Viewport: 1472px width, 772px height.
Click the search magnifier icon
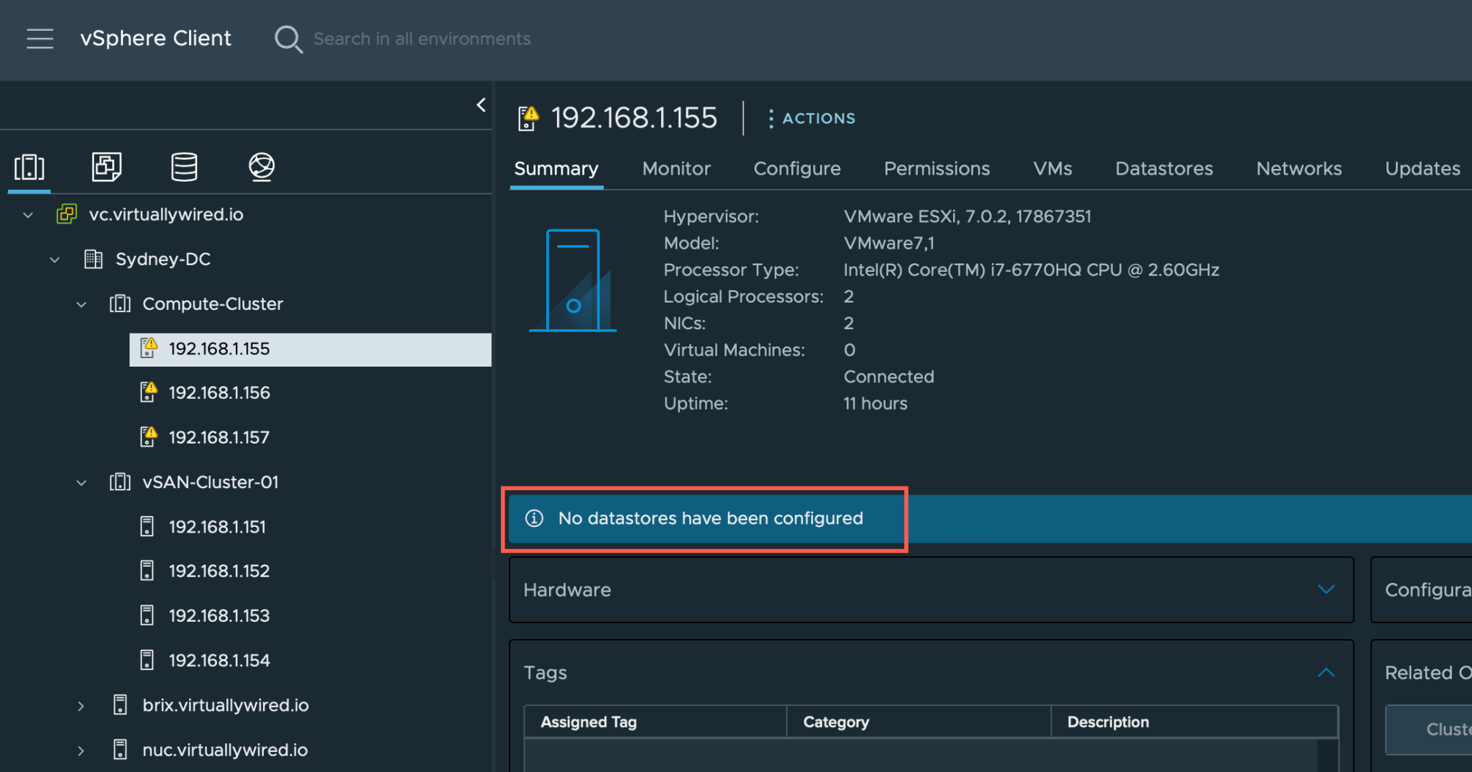[288, 39]
